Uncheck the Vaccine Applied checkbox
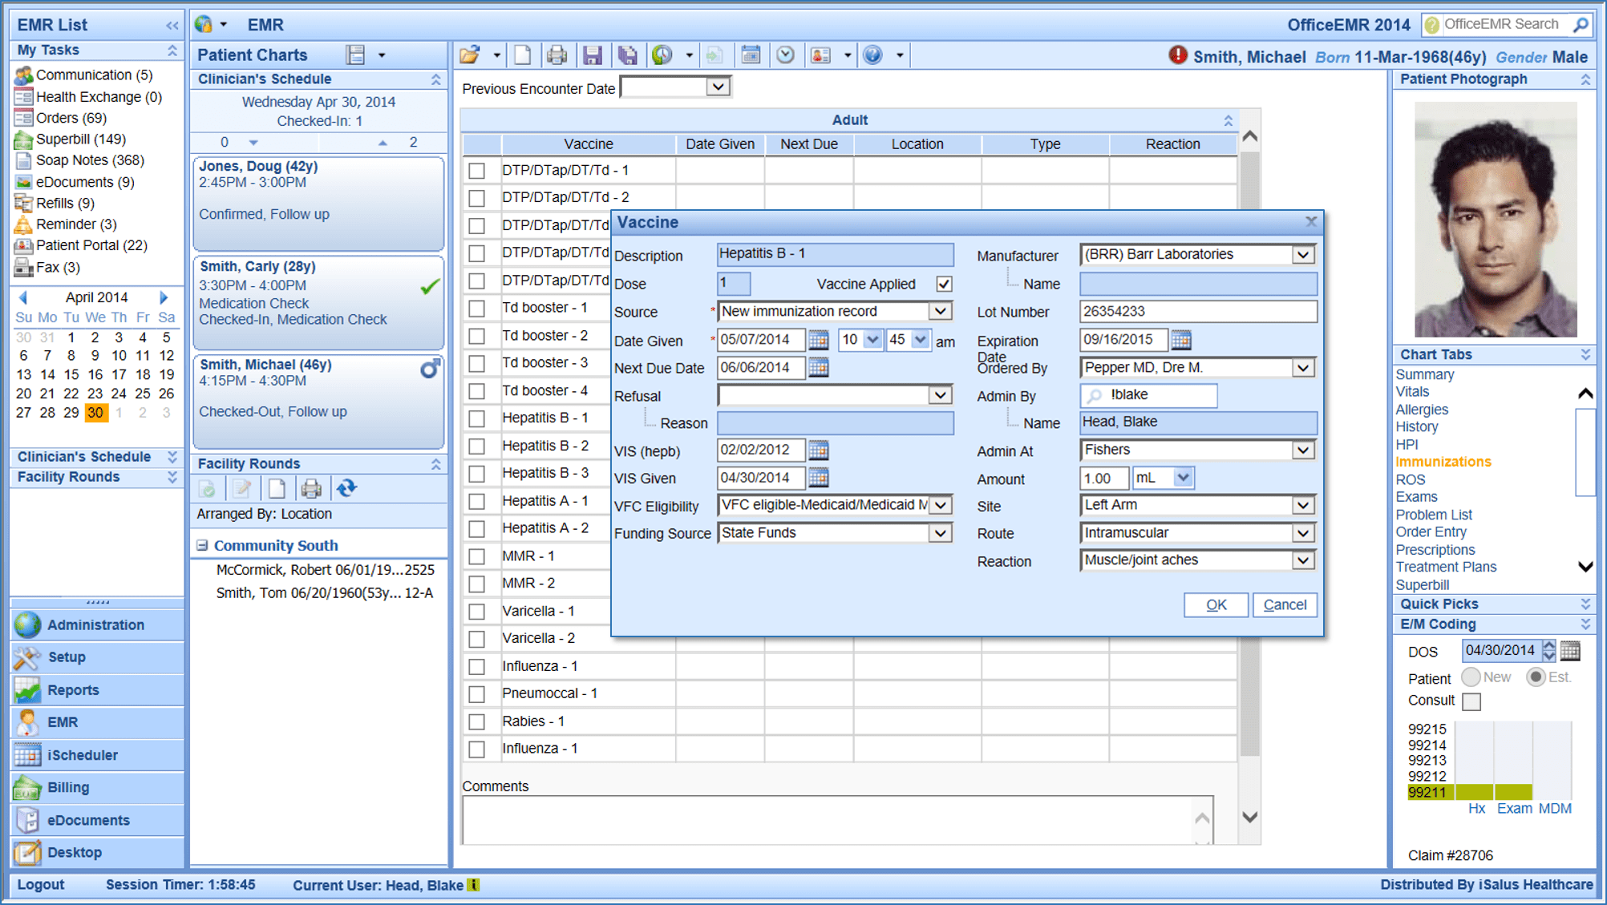1607x905 pixels. tap(944, 284)
